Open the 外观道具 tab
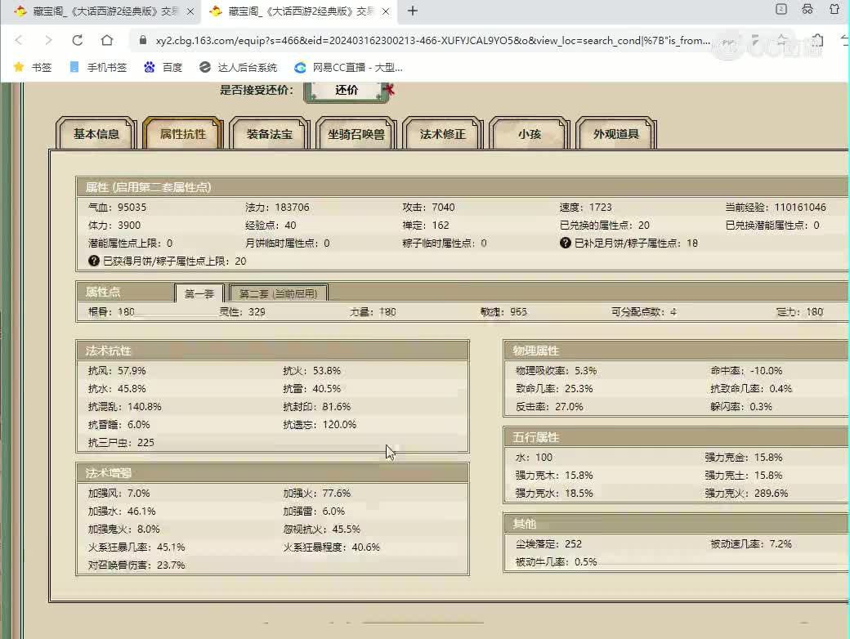The height and width of the screenshot is (639, 850). click(615, 134)
